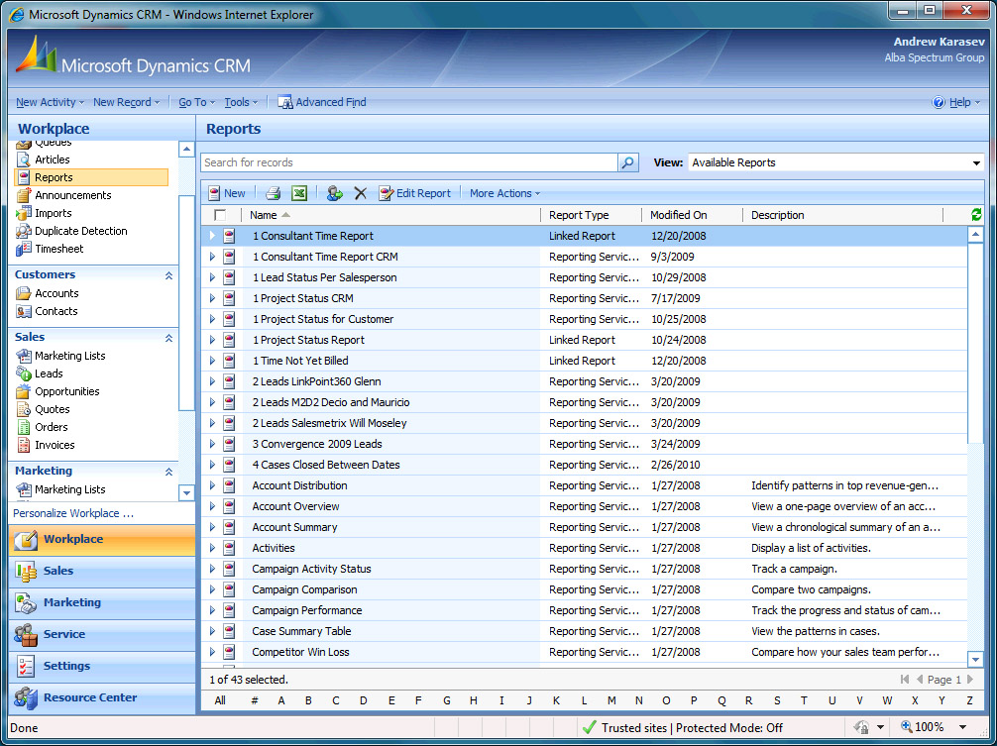997x746 pixels.
Task: Select Case Summary Table report
Action: tap(585, 631)
